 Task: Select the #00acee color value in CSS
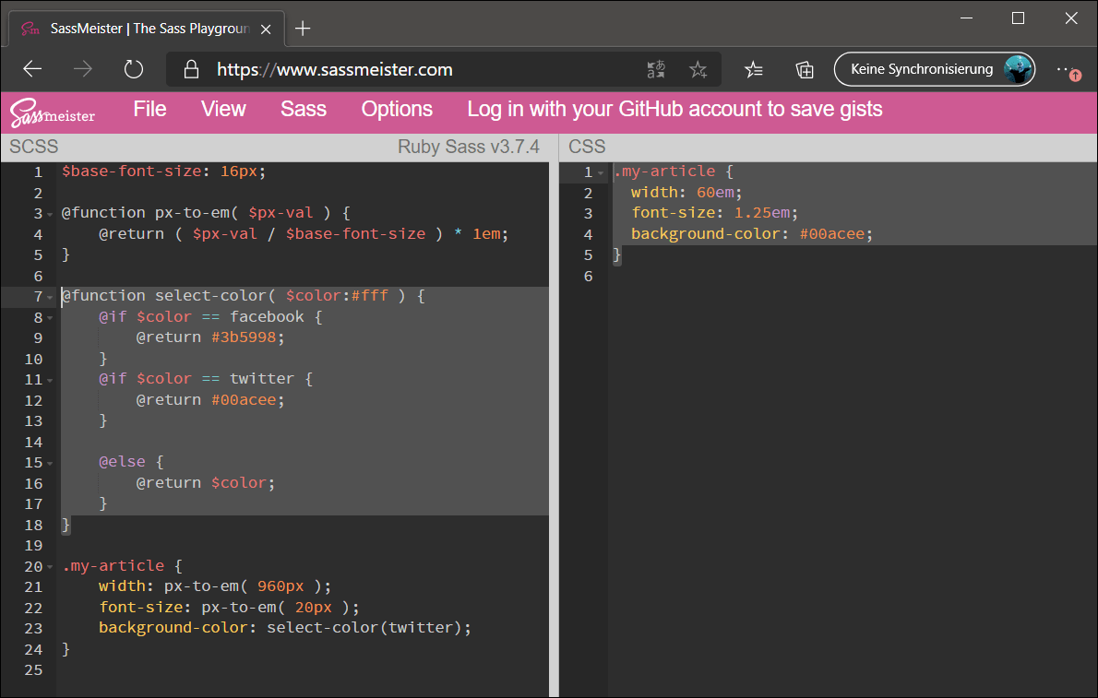832,233
